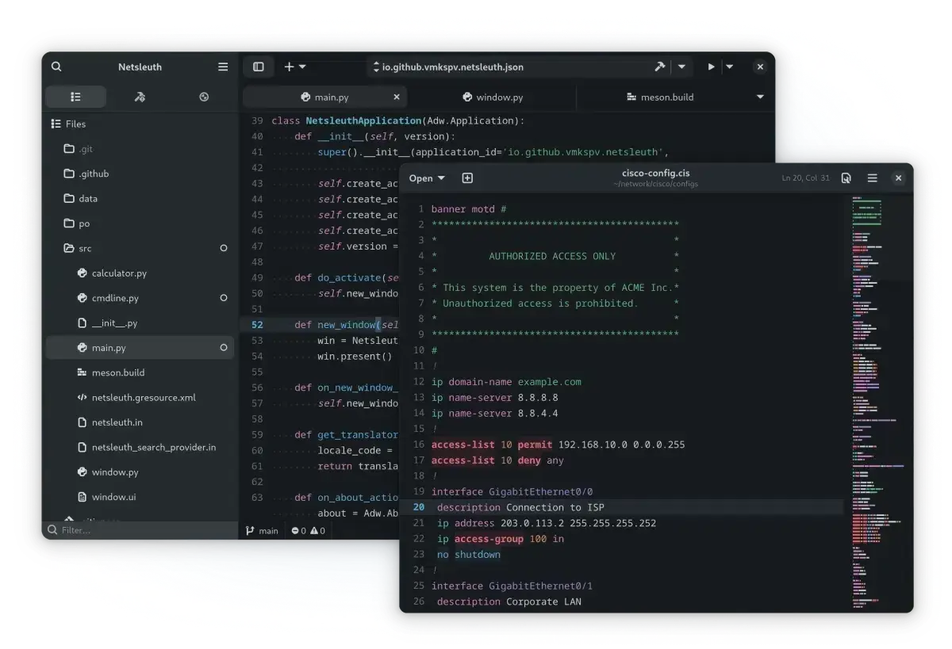The width and height of the screenshot is (952, 649).
Task: Expand the data folder
Action: click(x=140, y=198)
